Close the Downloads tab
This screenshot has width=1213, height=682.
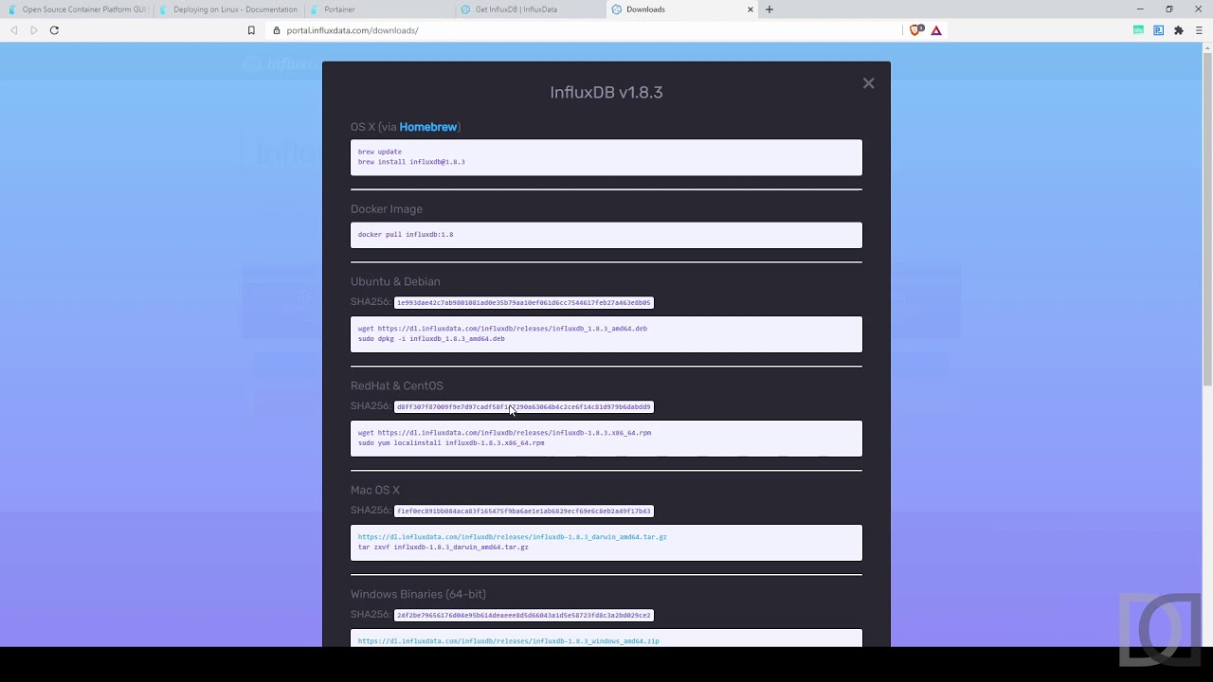coord(751,9)
